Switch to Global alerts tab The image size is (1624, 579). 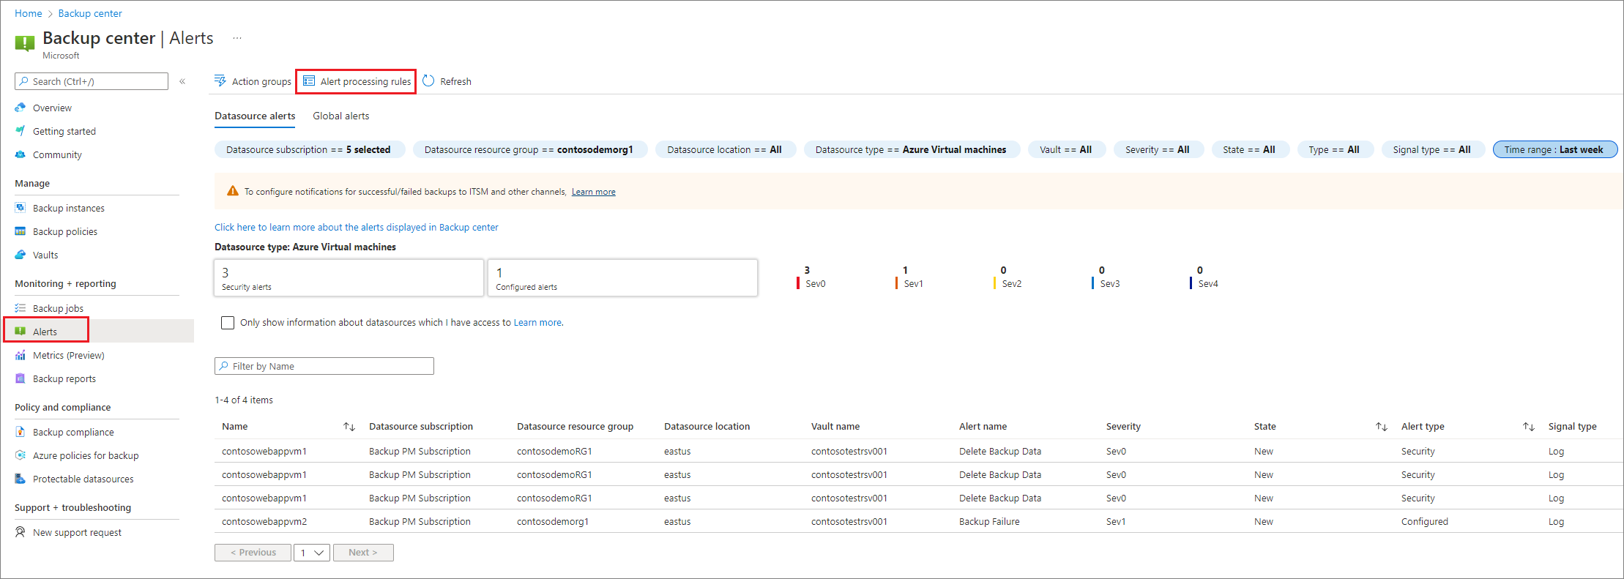click(x=340, y=116)
